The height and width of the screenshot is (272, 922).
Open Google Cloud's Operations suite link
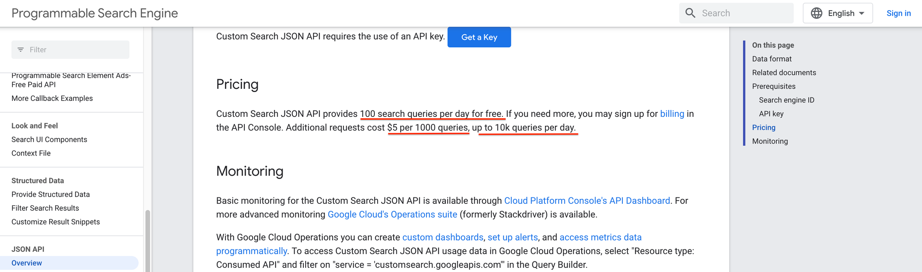[x=392, y=214]
